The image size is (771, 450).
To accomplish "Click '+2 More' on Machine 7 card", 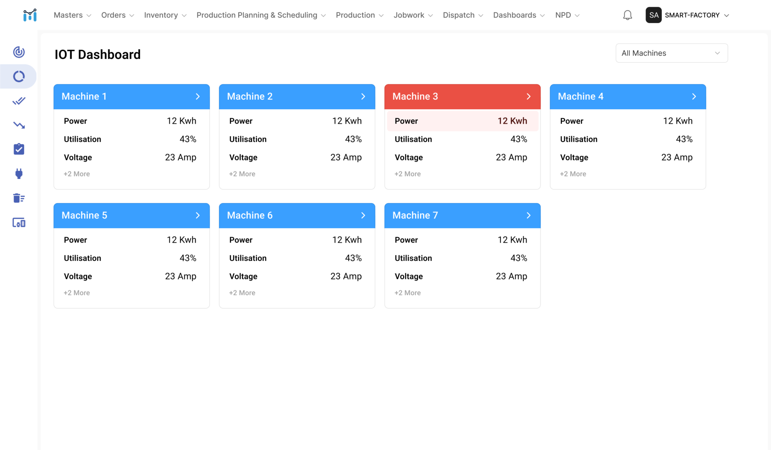I will coord(407,293).
